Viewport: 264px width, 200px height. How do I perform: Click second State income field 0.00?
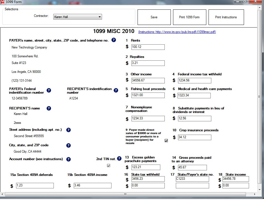236,186
